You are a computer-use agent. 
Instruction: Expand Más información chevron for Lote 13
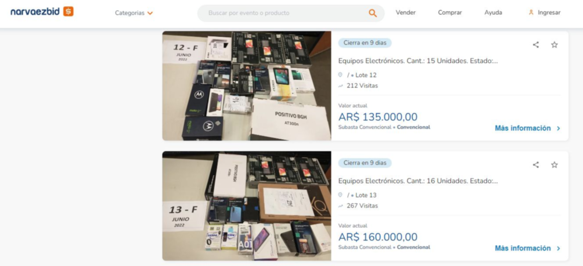[x=558, y=248]
